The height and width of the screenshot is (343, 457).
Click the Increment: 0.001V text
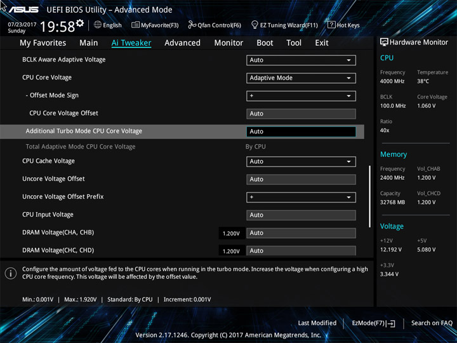coord(187,300)
